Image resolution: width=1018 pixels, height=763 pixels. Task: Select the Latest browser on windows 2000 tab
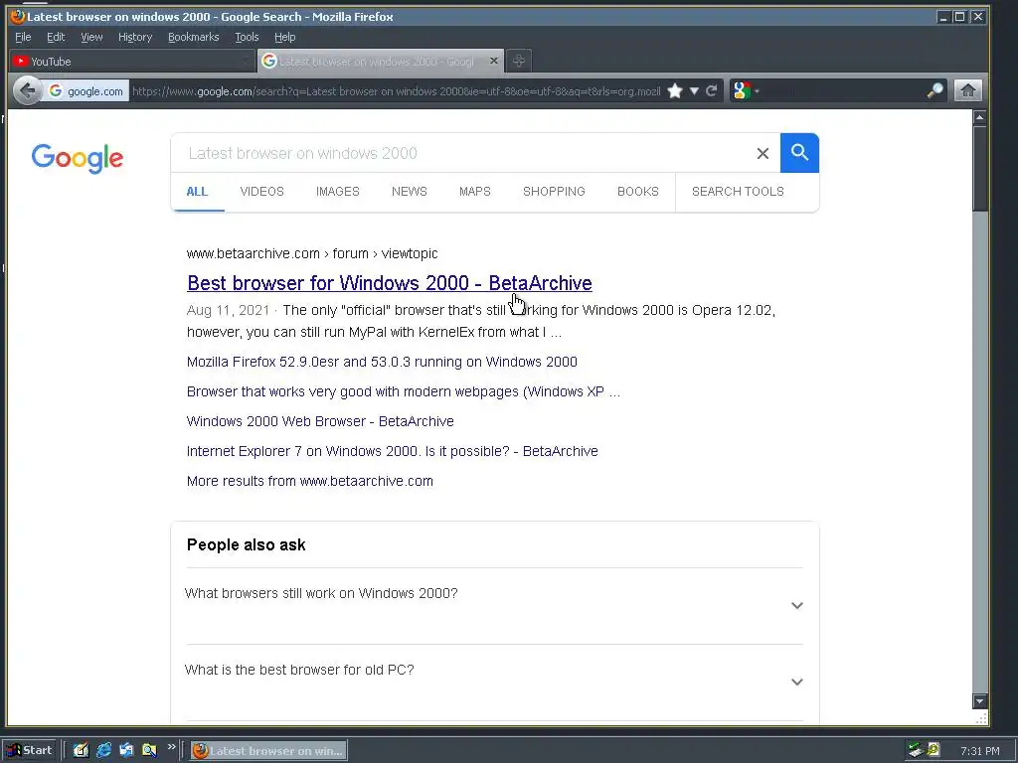point(380,61)
